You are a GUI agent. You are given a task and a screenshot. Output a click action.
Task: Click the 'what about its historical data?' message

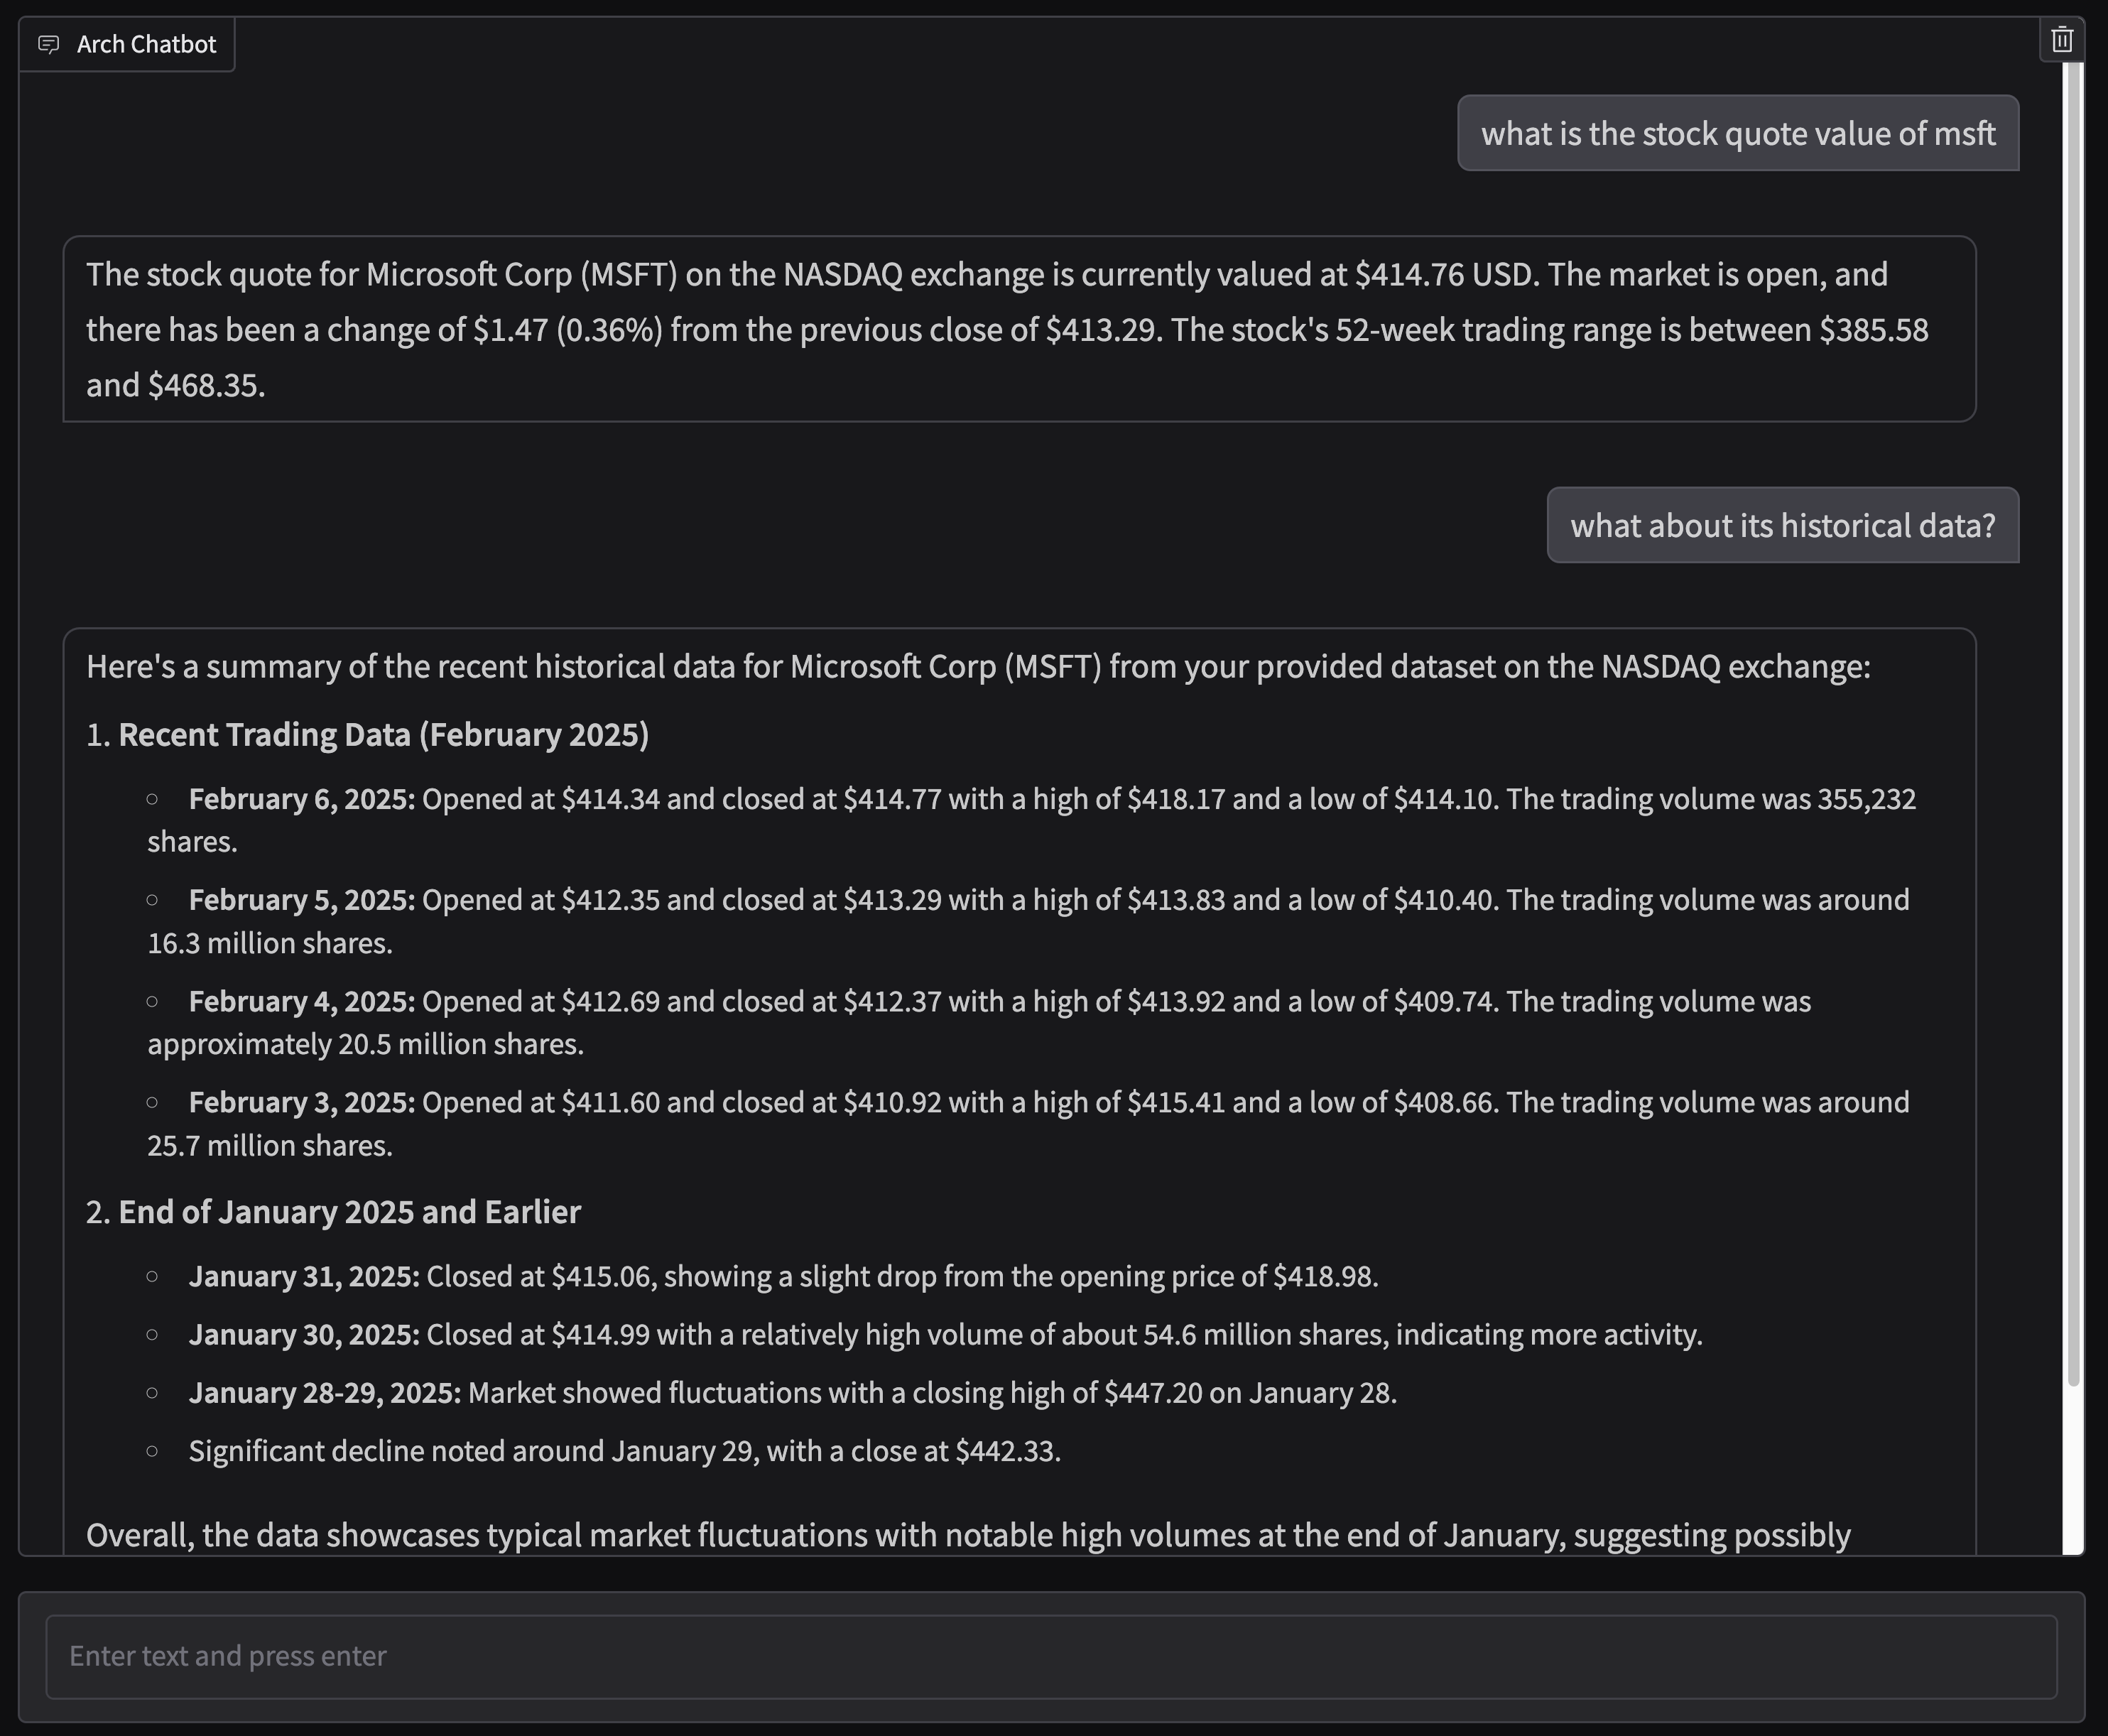click(1782, 525)
